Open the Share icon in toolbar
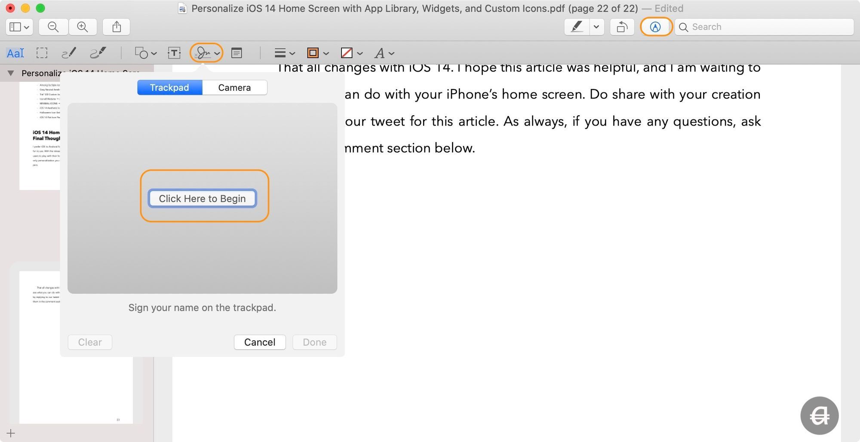Image resolution: width=860 pixels, height=442 pixels. (x=117, y=27)
